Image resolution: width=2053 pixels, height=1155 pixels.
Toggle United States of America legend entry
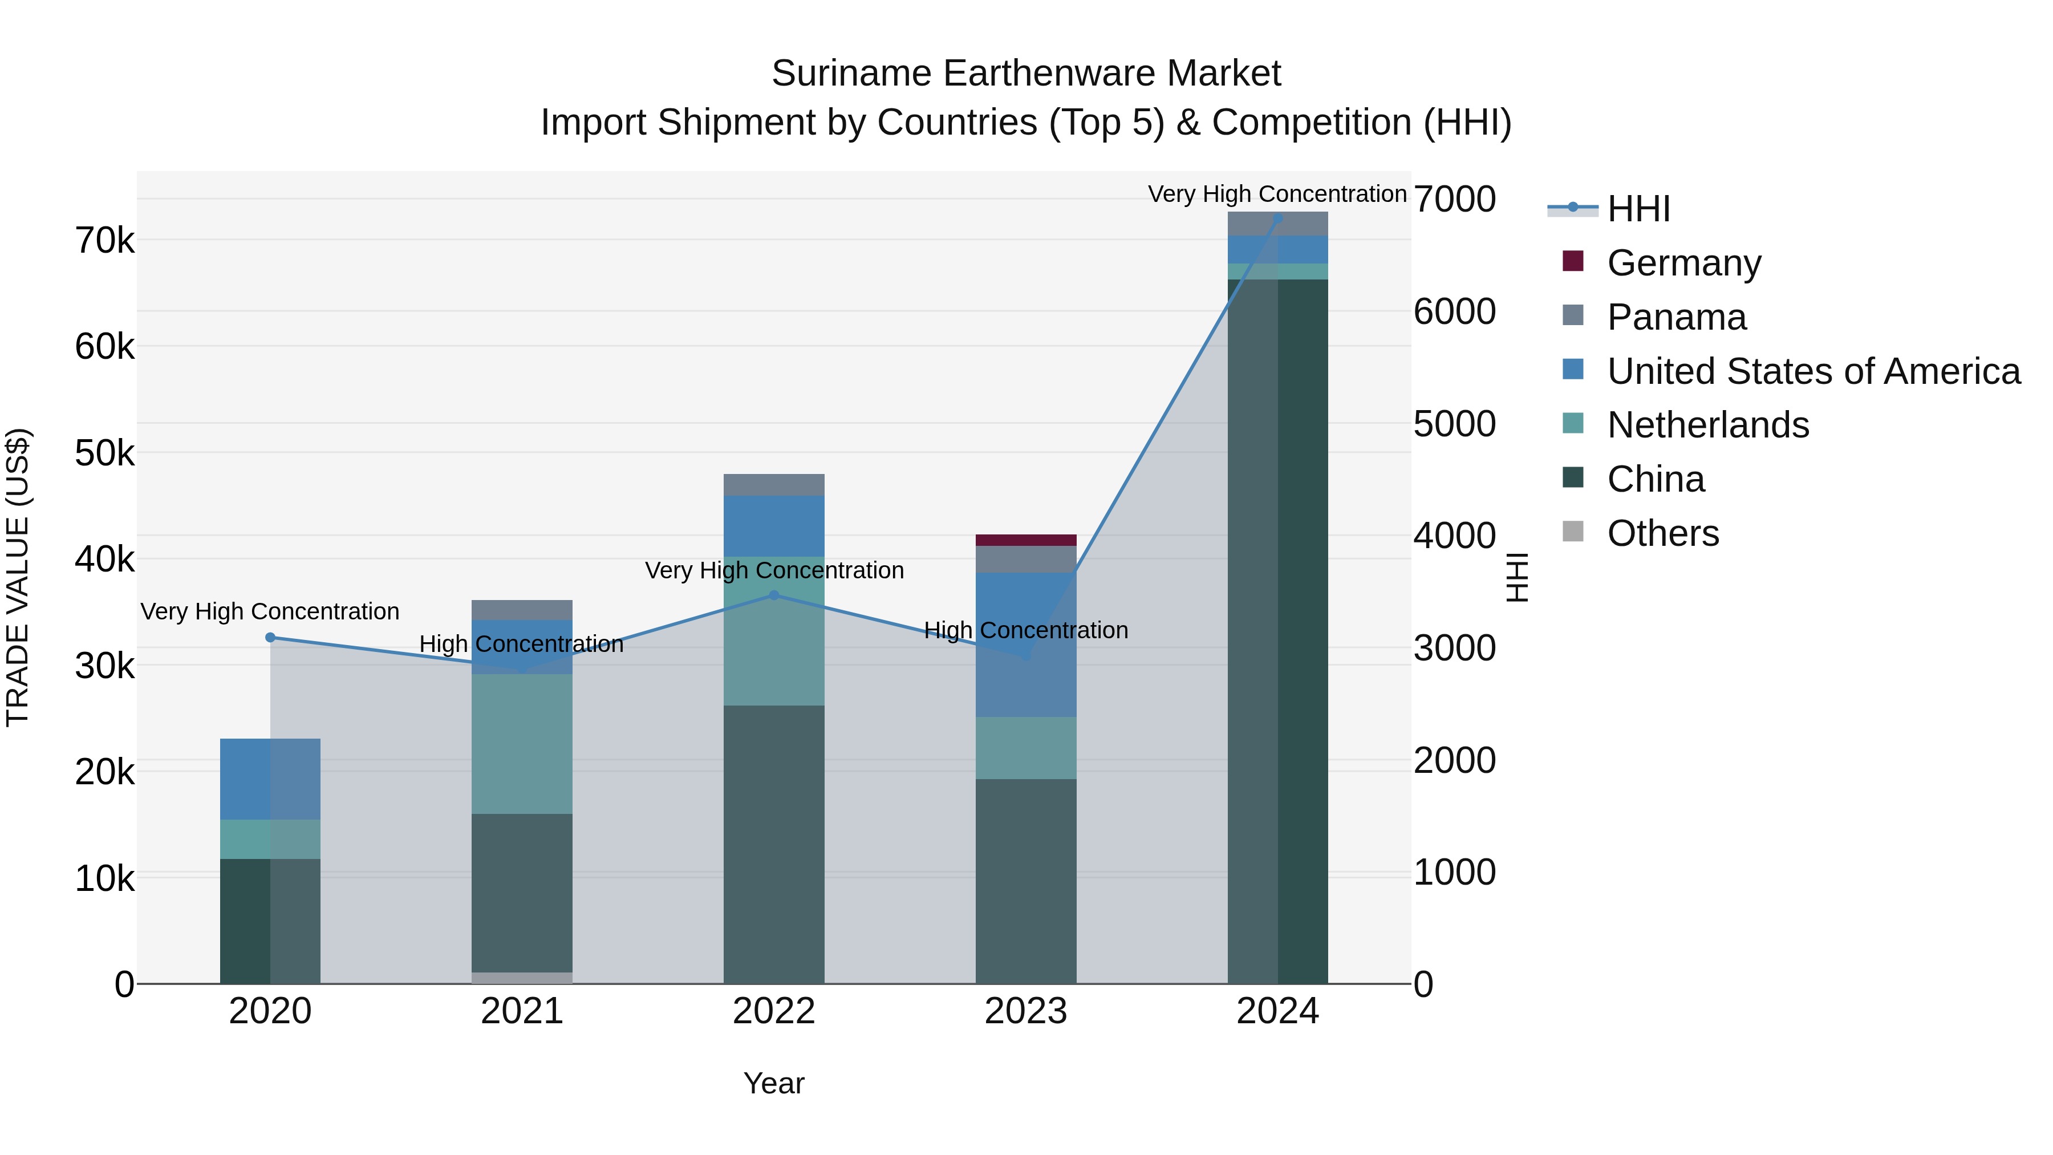[x=1792, y=371]
